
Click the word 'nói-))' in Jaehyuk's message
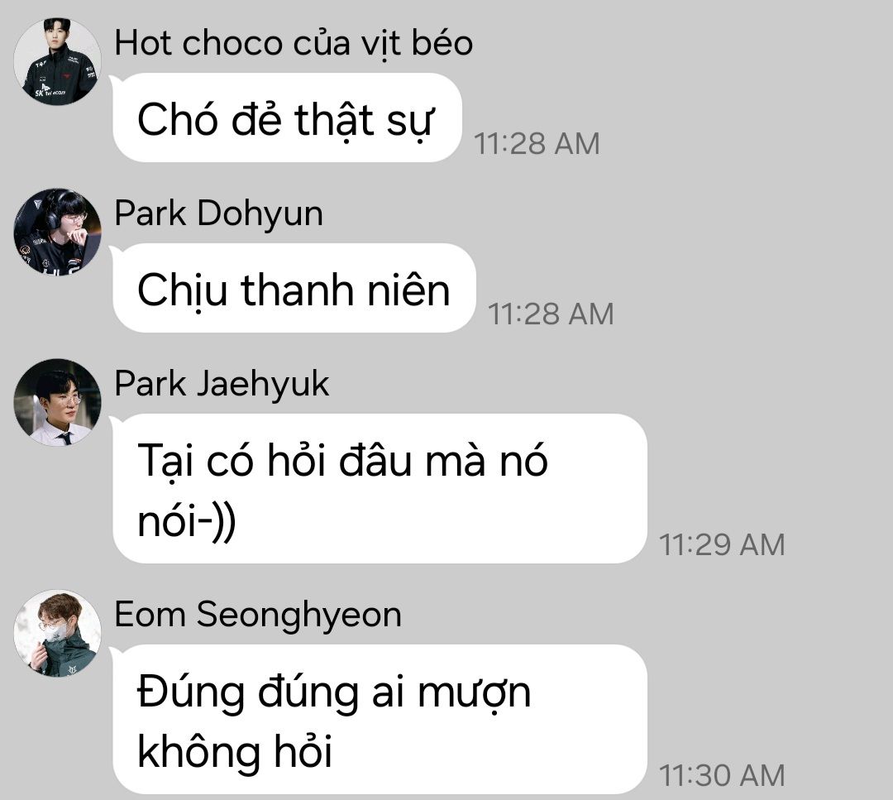tap(187, 521)
